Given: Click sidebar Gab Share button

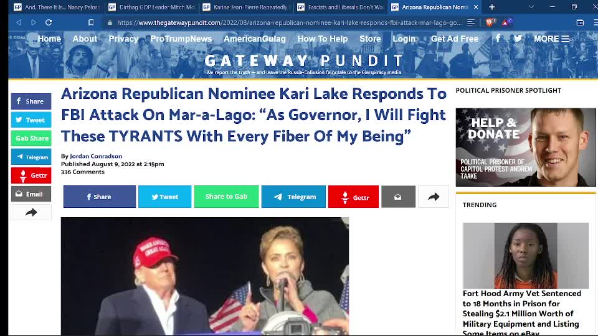Looking at the screenshot, I should coord(31,138).
